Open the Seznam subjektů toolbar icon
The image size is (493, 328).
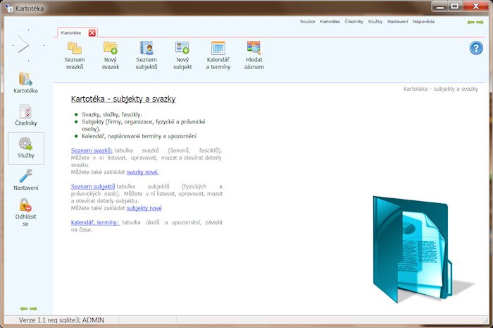(x=146, y=56)
